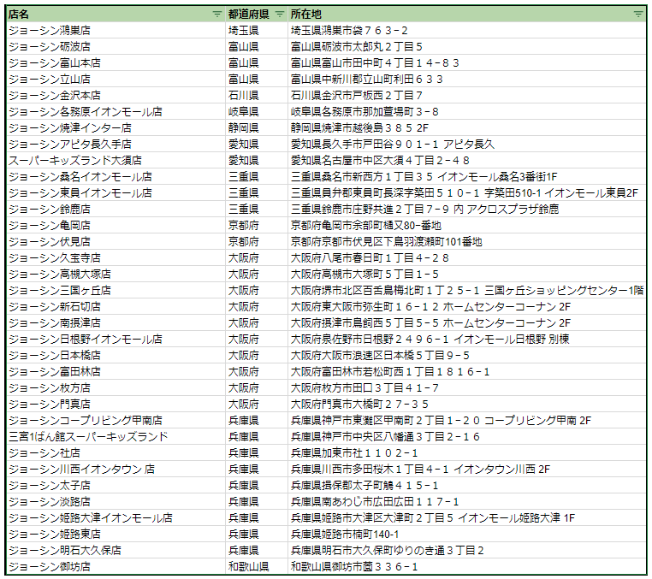Click address 京都府京都市伏見区下鳥羽渡瀬町101番地
Image resolution: width=652 pixels, height=579 pixels.
(x=467, y=241)
